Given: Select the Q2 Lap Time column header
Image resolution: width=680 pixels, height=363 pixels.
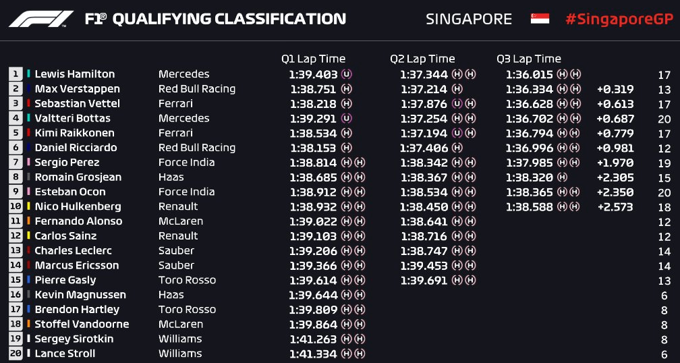Looking at the screenshot, I should 422,59.
